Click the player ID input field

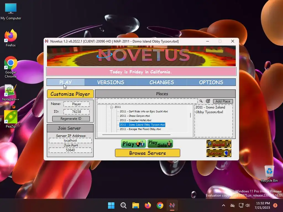coord(77,112)
